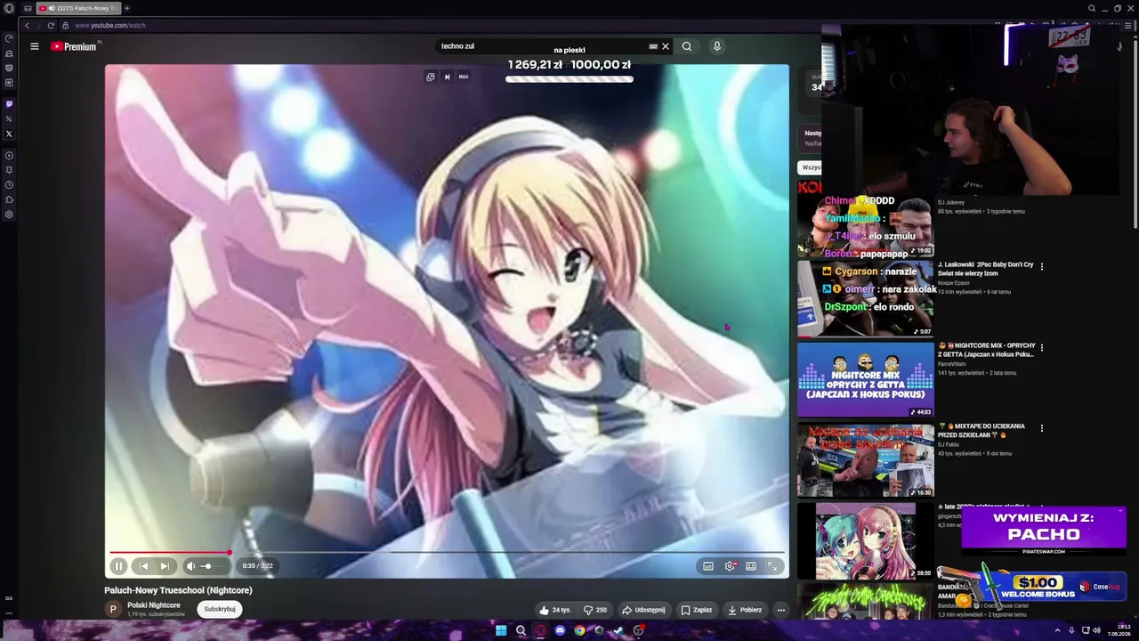Open the browser search icon in title bar

click(1092, 8)
